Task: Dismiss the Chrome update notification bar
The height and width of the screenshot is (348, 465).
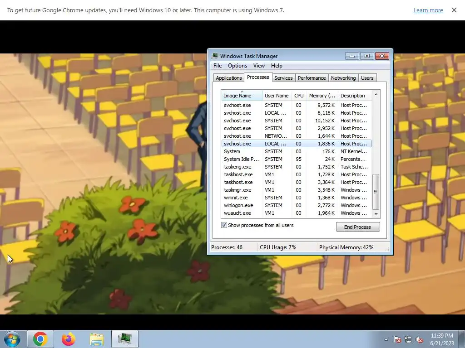Action: pos(454,10)
